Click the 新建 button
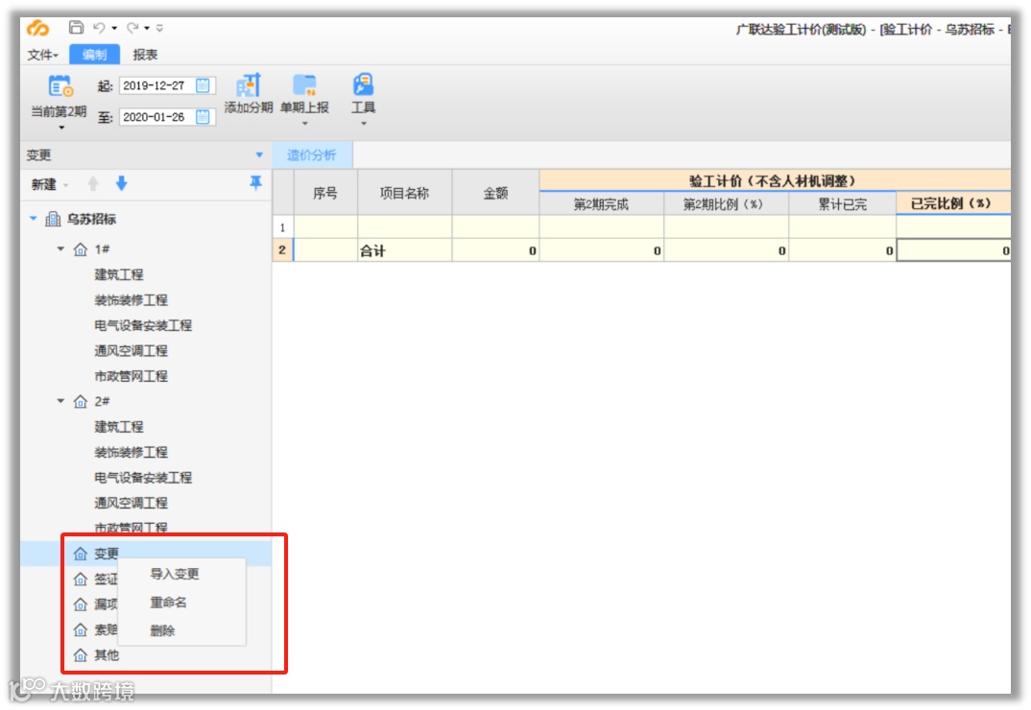 point(44,185)
